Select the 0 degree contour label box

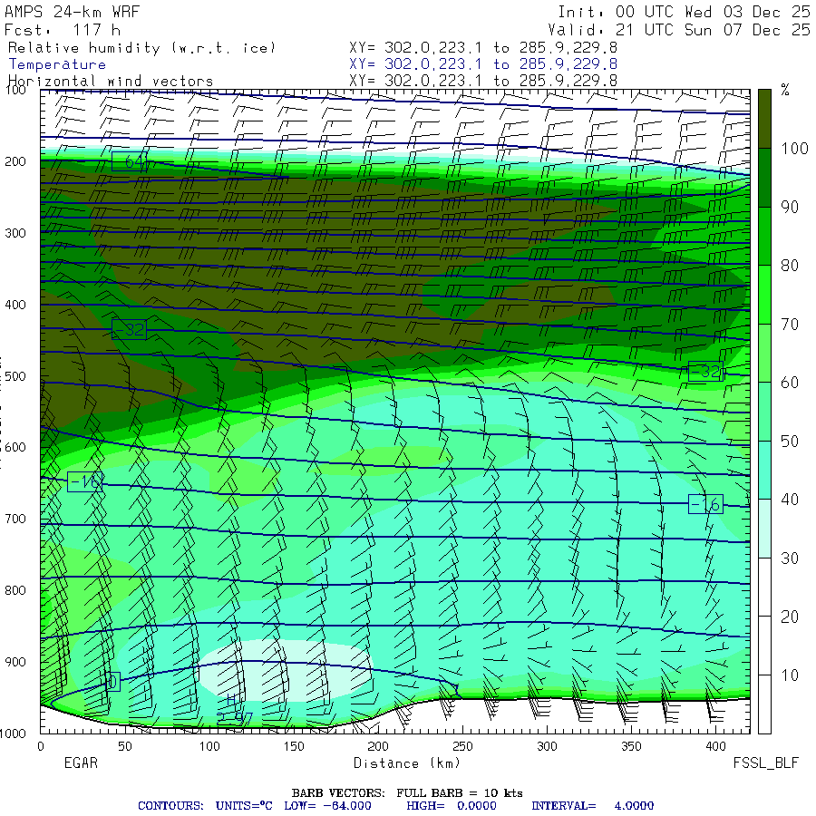(x=112, y=682)
